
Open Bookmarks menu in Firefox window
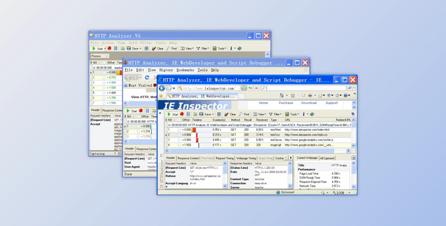pos(185,70)
